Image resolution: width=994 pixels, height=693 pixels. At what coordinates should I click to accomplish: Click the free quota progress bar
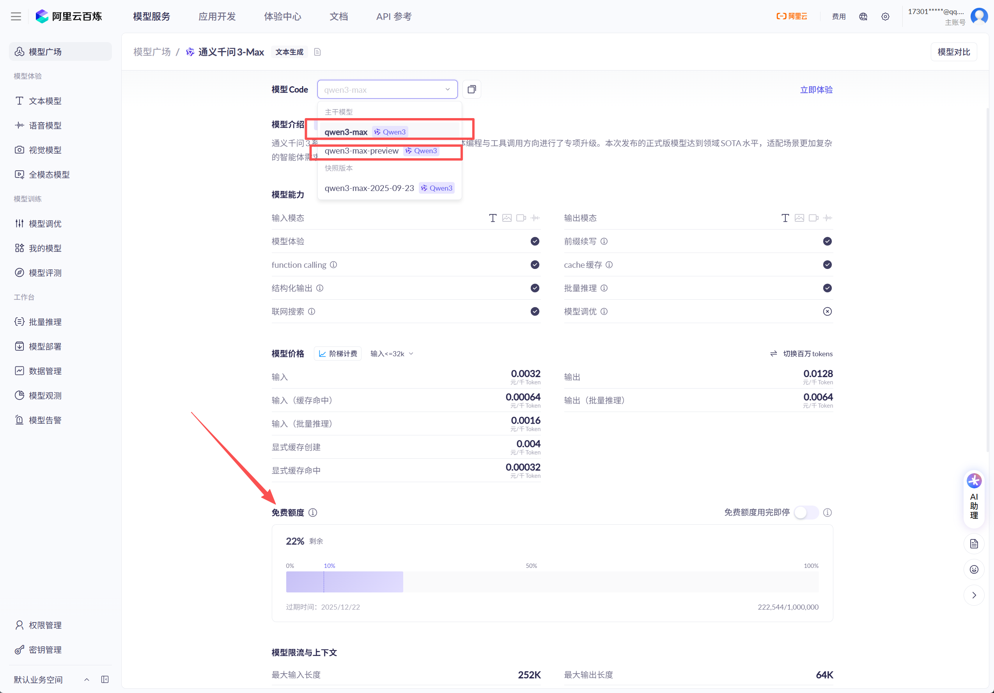pos(551,582)
